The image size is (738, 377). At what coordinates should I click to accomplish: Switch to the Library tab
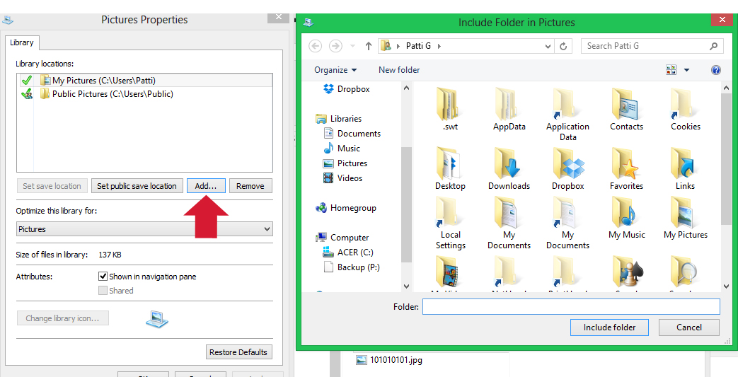21,42
